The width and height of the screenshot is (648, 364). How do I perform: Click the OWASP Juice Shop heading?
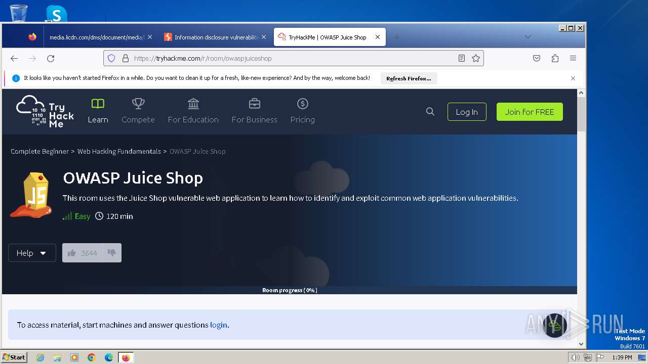pyautogui.click(x=133, y=178)
